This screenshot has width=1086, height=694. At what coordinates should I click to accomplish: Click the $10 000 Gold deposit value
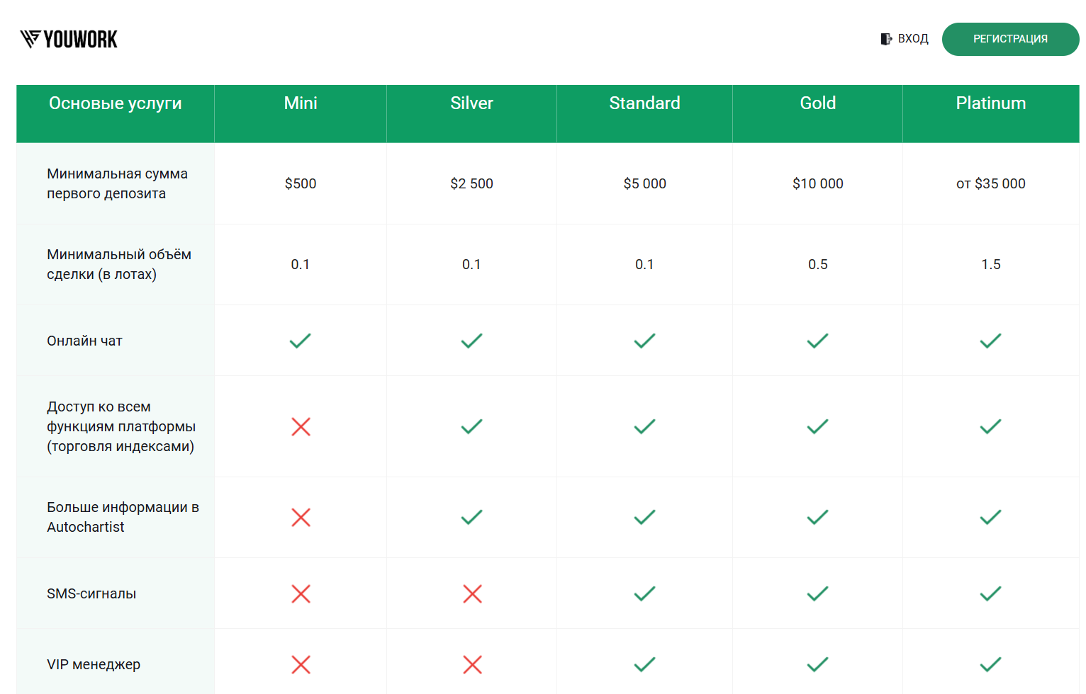click(818, 183)
